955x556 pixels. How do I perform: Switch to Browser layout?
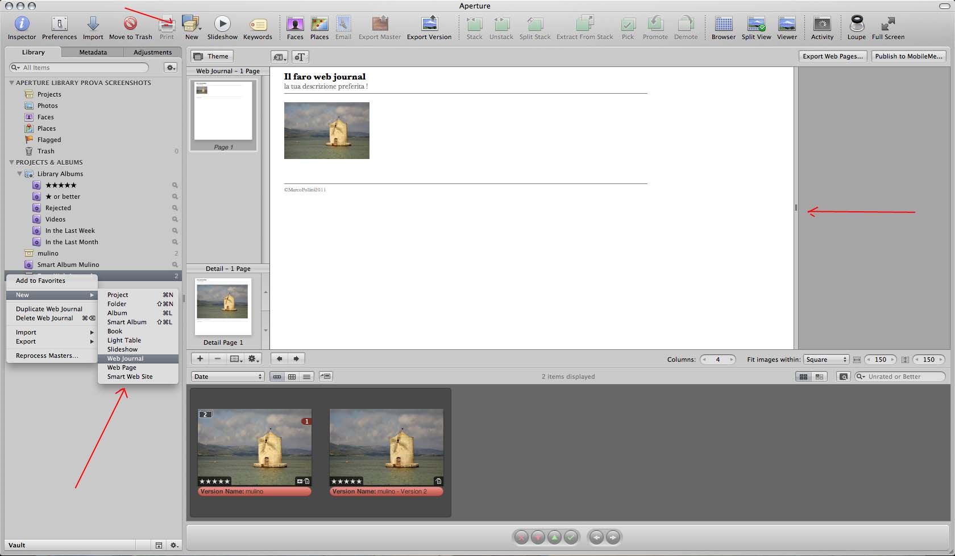(x=724, y=28)
